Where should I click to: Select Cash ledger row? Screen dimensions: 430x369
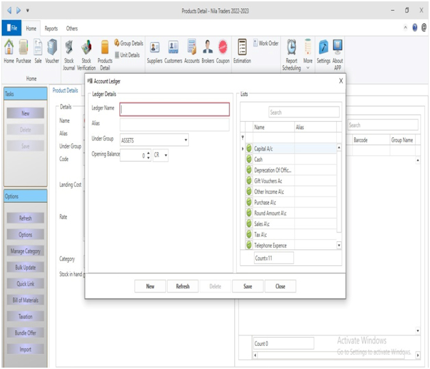click(291, 159)
